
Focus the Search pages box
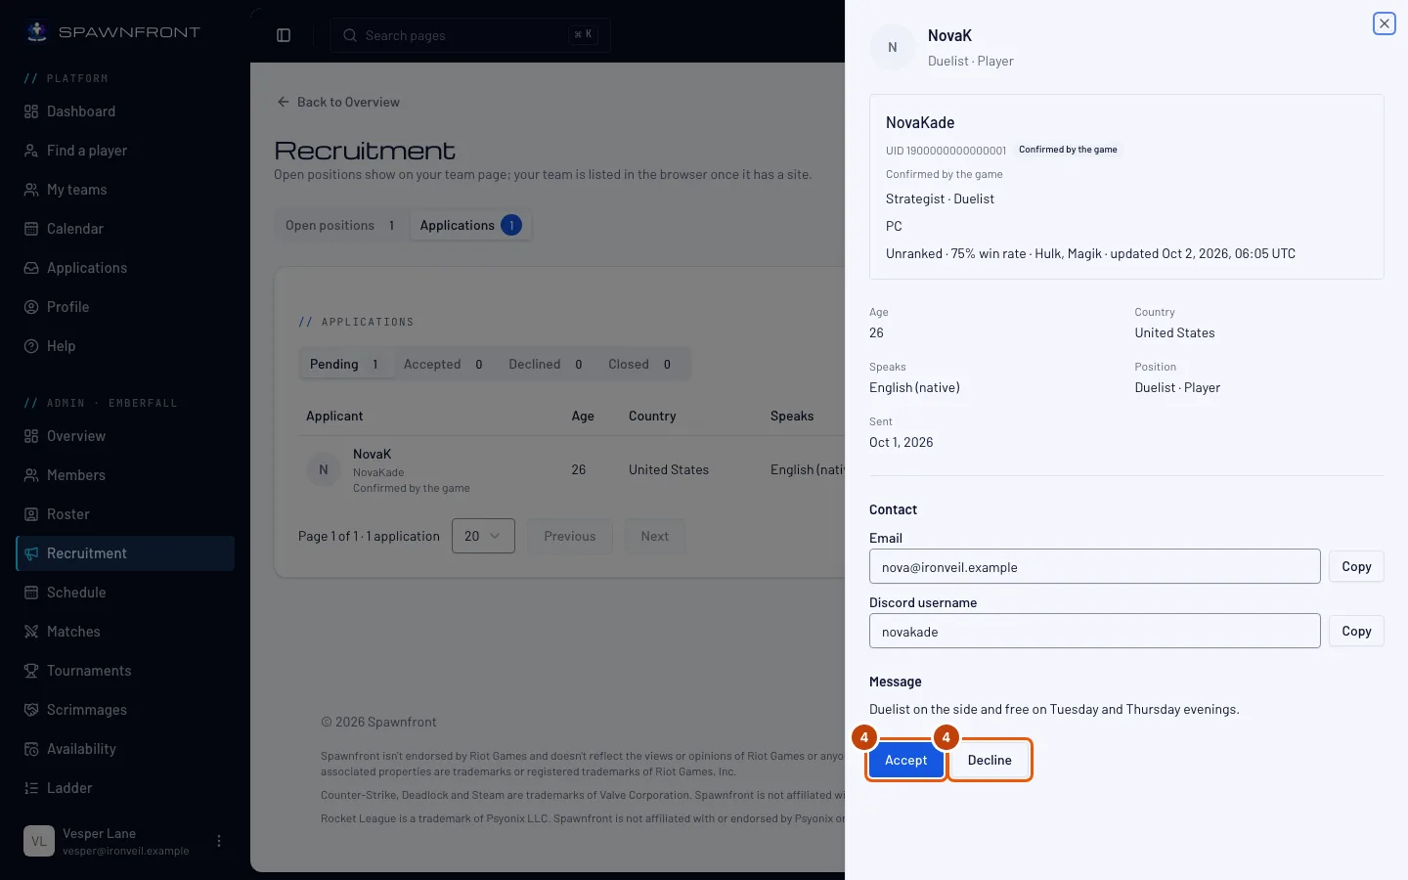pyautogui.click(x=470, y=35)
